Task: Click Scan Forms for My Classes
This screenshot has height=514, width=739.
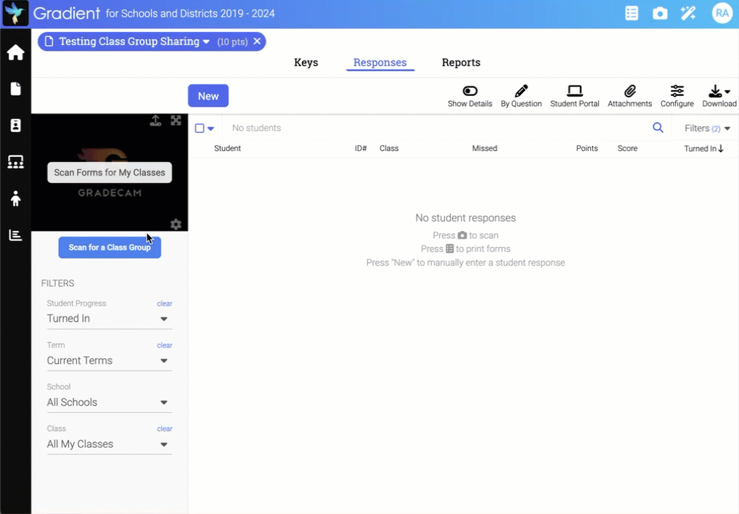Action: (110, 173)
